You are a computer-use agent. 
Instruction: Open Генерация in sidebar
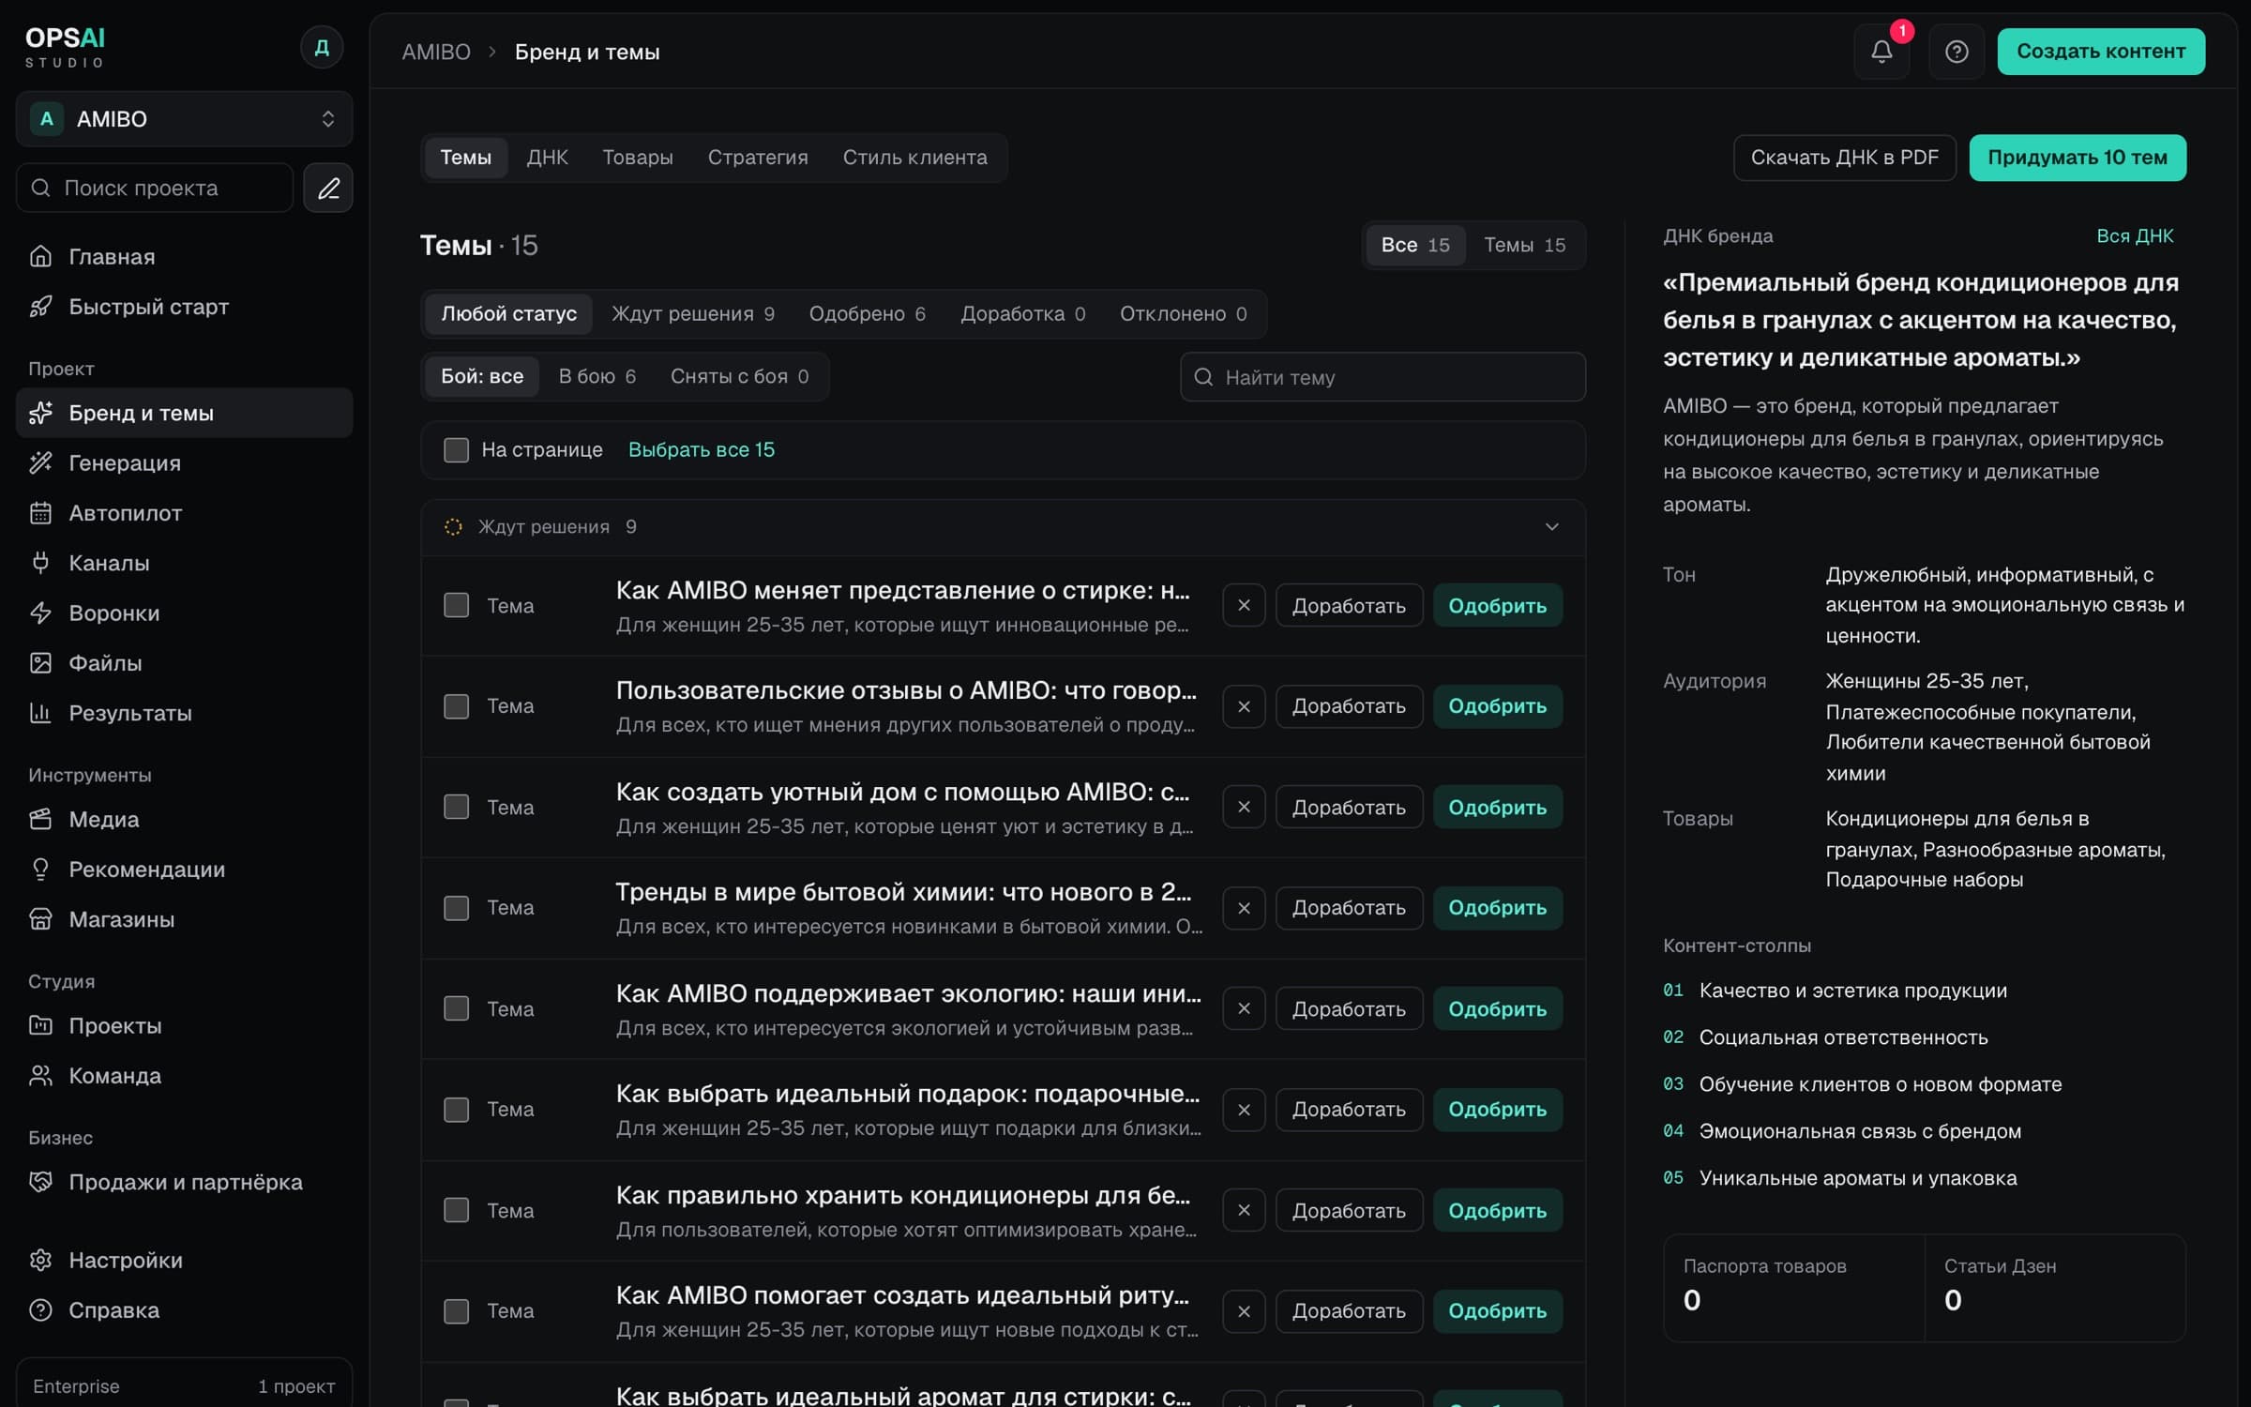(x=184, y=462)
